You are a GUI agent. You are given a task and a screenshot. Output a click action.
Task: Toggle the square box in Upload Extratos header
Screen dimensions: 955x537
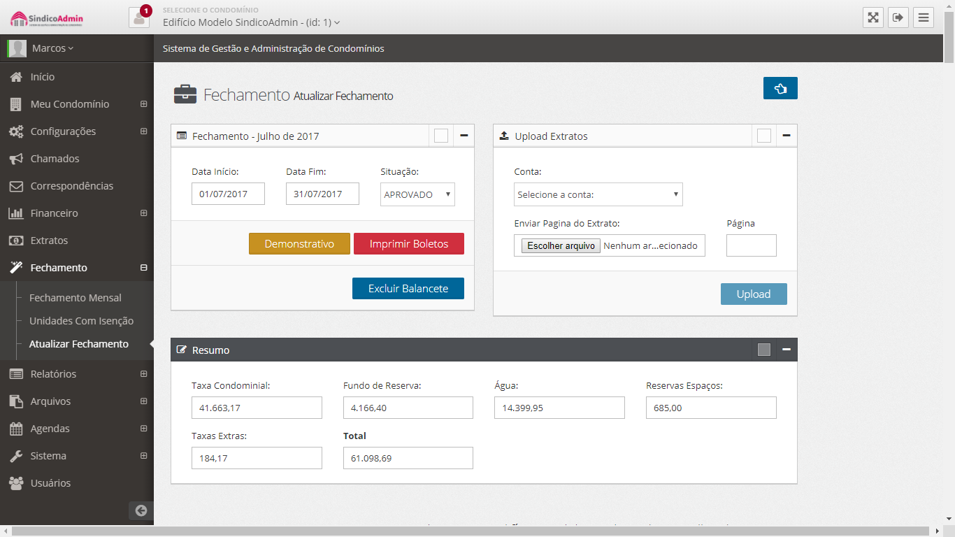(x=764, y=136)
